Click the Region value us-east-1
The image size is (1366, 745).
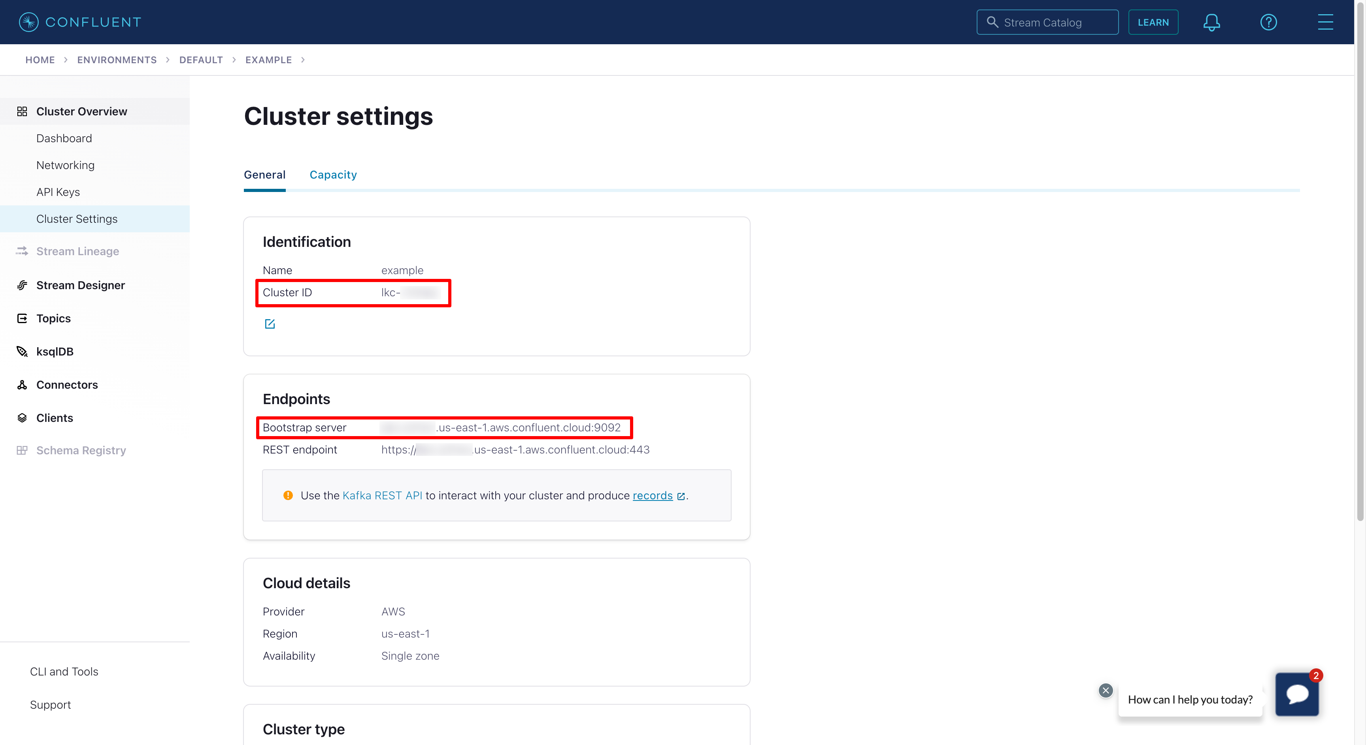pos(405,634)
